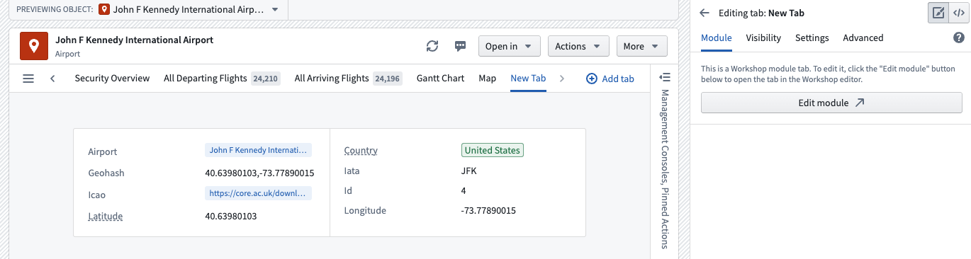The width and height of the screenshot is (971, 259).
Task: Click the John F Kennedy International Airport title
Action: coord(134,40)
